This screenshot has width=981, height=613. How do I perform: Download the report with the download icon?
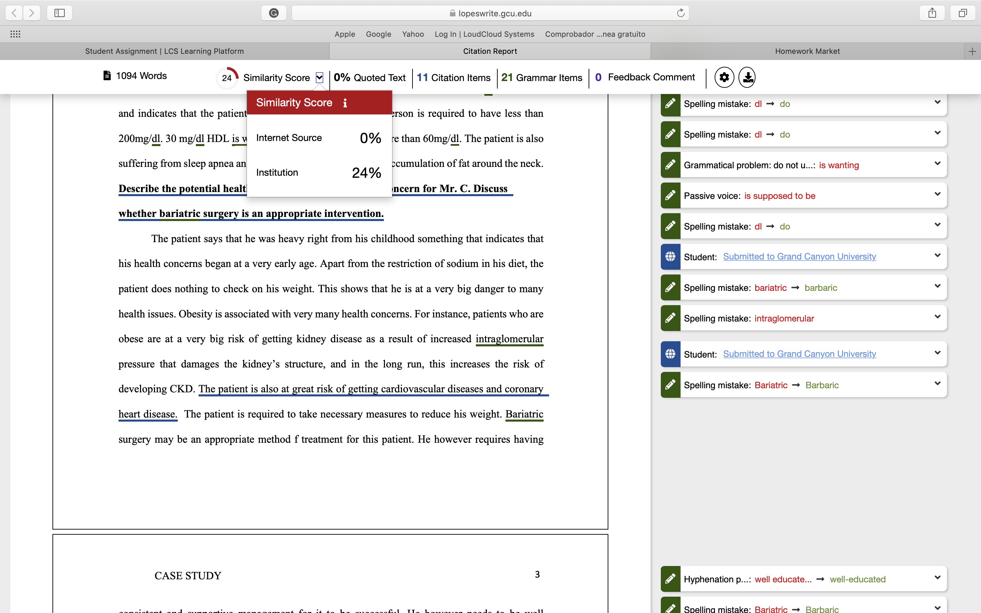pos(747,77)
